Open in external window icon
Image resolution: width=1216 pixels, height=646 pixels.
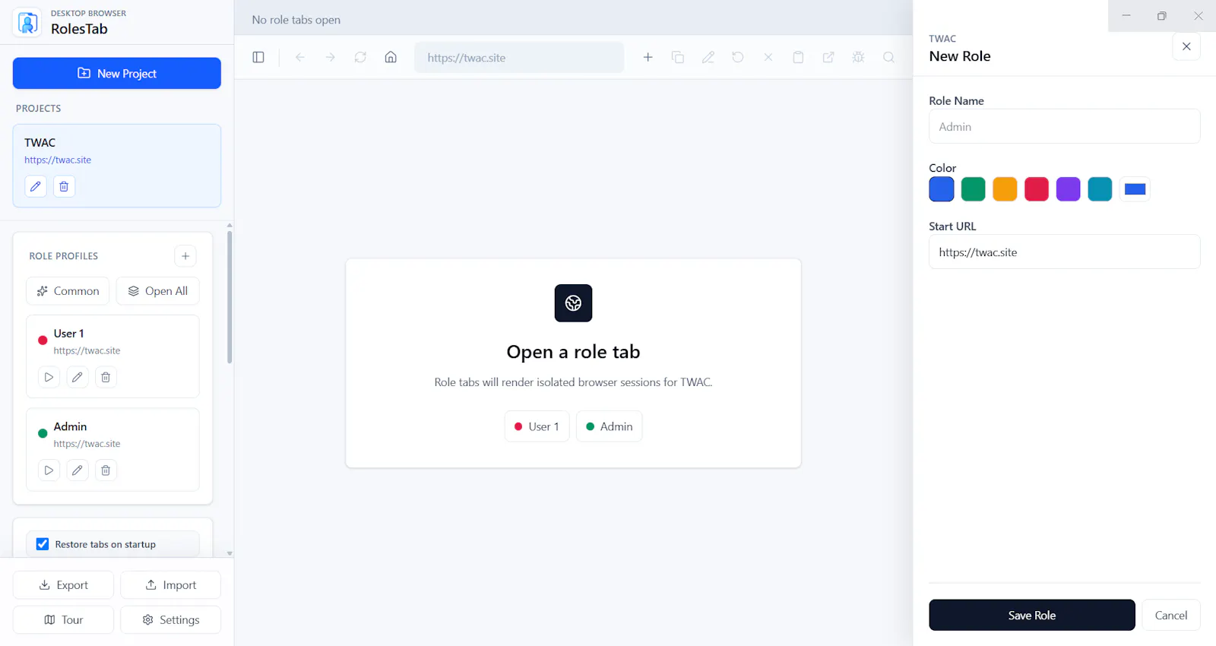coord(828,57)
